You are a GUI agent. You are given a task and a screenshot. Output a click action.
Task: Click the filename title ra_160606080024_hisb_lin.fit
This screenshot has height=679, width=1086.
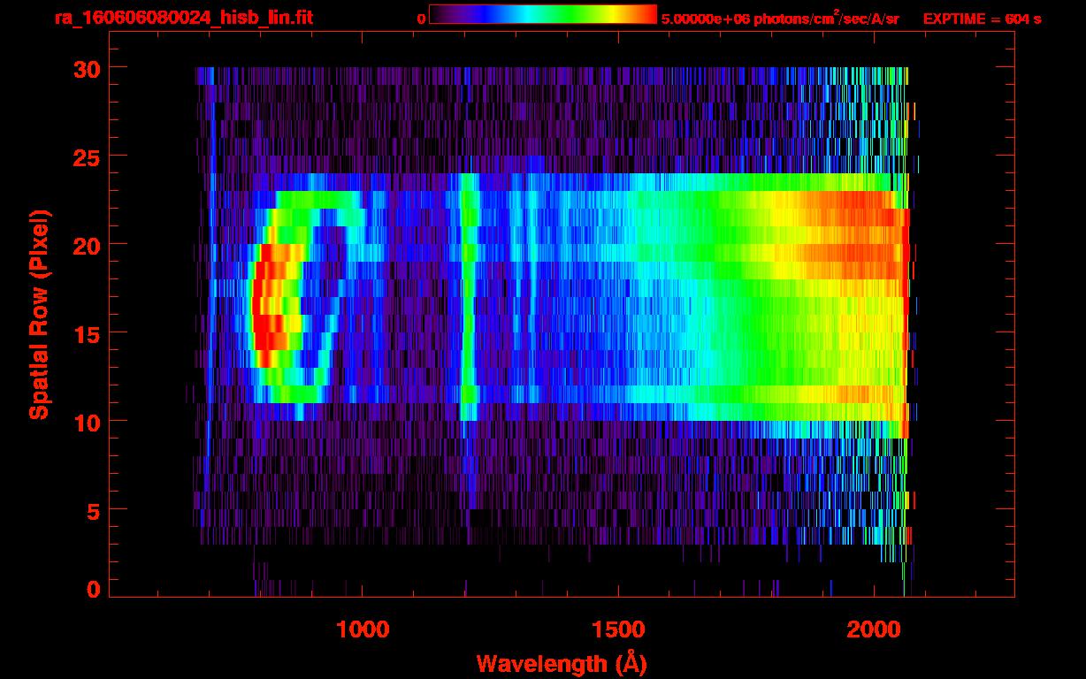(x=183, y=18)
